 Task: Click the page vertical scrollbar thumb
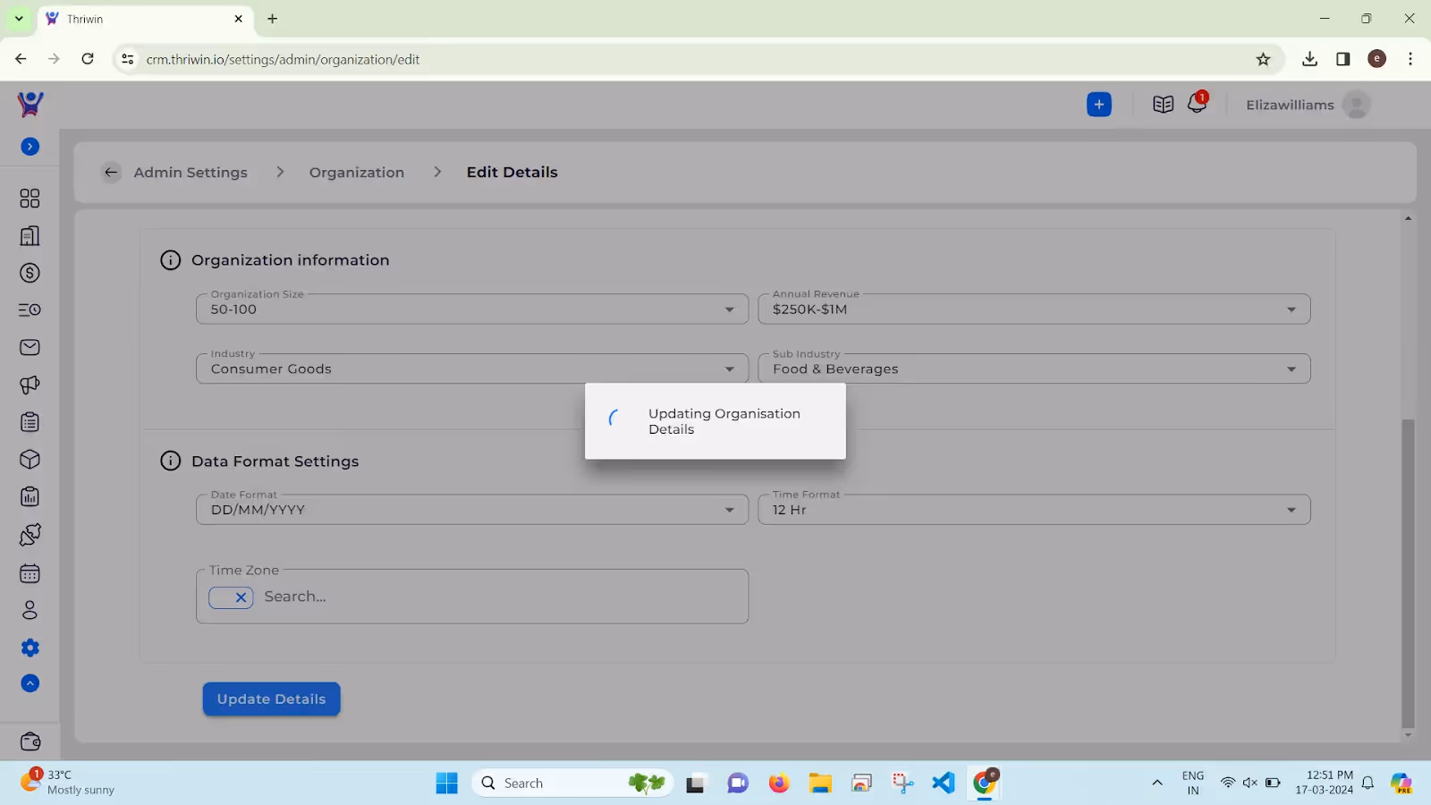[1408, 572]
